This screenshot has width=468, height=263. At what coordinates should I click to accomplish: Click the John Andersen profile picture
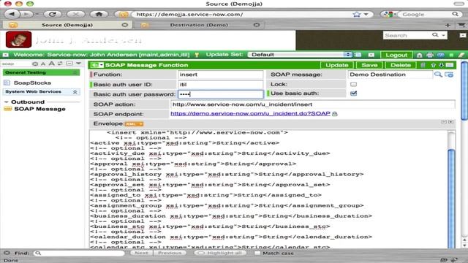point(18,39)
